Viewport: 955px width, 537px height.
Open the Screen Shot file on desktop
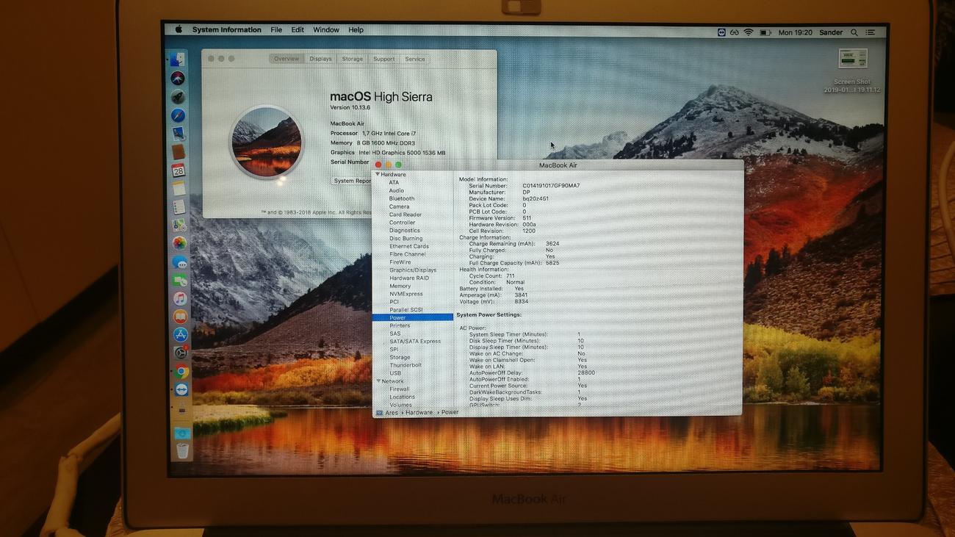pos(852,59)
